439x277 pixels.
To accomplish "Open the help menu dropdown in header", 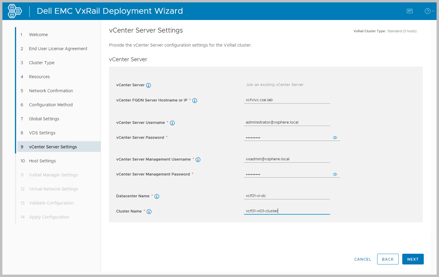I will coord(429,11).
